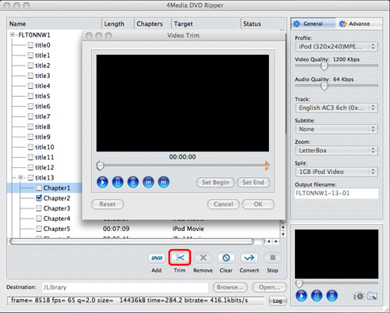This screenshot has height=313, width=390.
Task: Click the Clear icon in toolbar
Action: point(226,258)
